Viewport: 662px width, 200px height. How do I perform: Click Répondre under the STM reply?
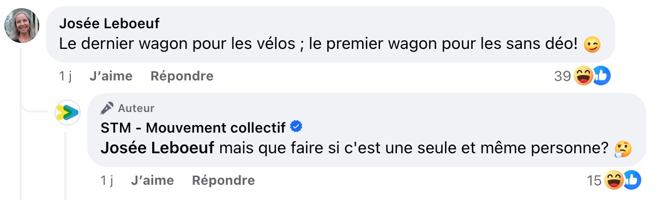point(223,180)
